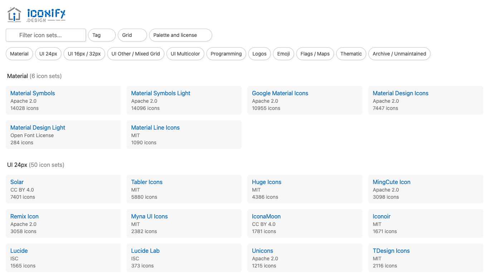Screen dimensions: 489x275
Task: Click the Iconify.design wordmark
Action: pos(46,15)
